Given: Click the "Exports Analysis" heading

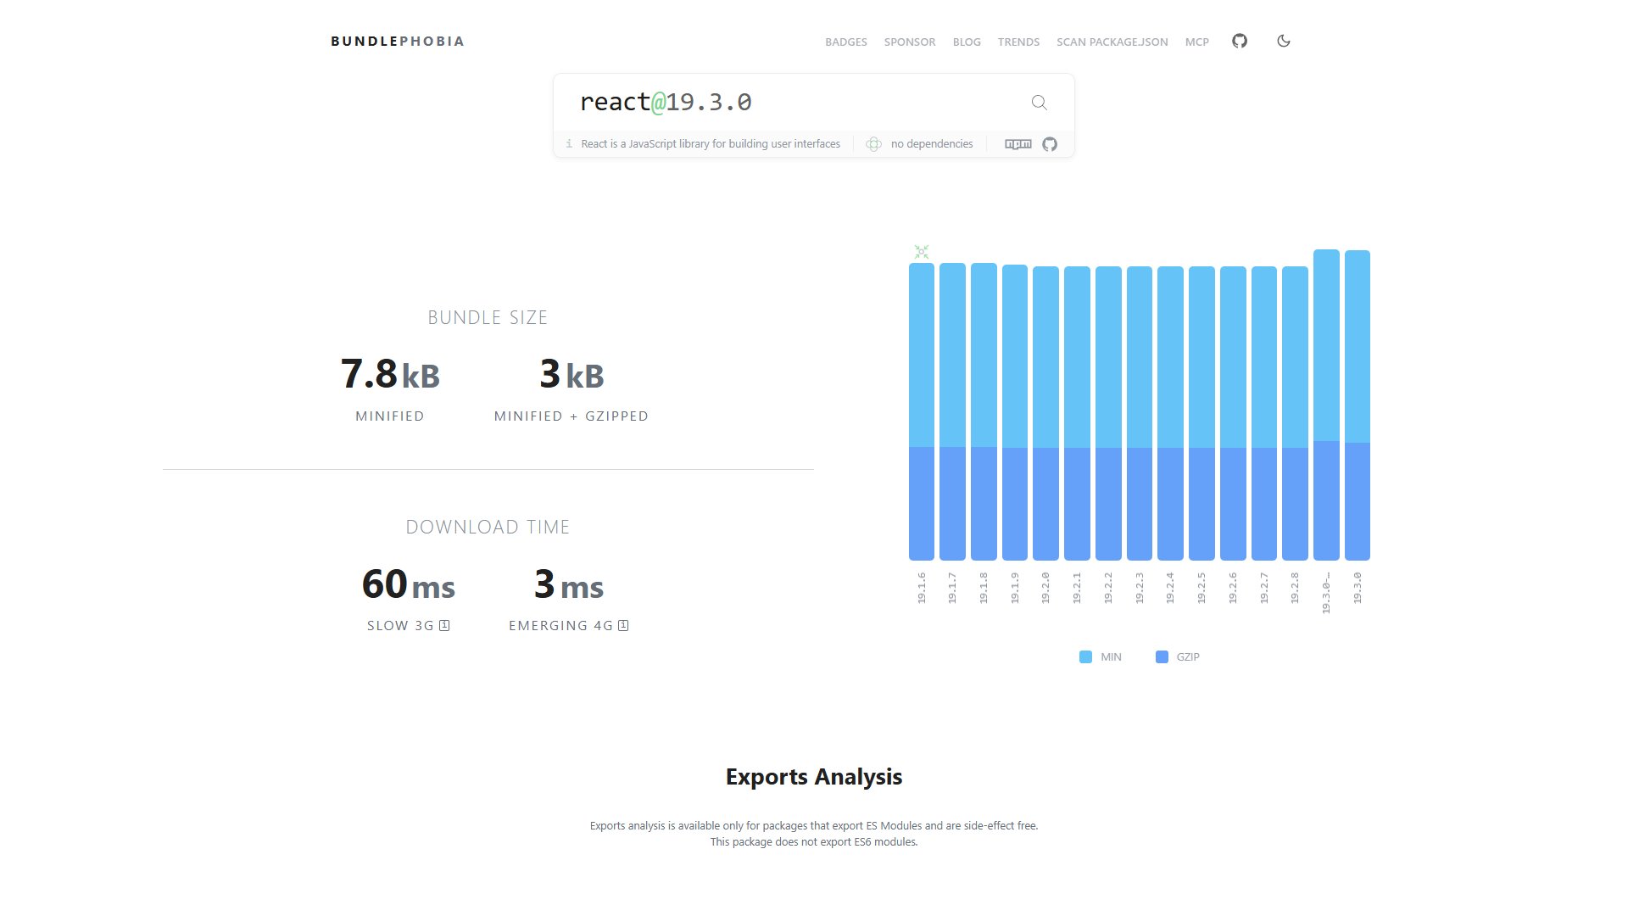Looking at the screenshot, I should (814, 777).
